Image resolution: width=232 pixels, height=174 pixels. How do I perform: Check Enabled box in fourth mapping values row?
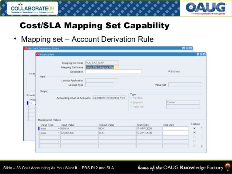[195, 141]
